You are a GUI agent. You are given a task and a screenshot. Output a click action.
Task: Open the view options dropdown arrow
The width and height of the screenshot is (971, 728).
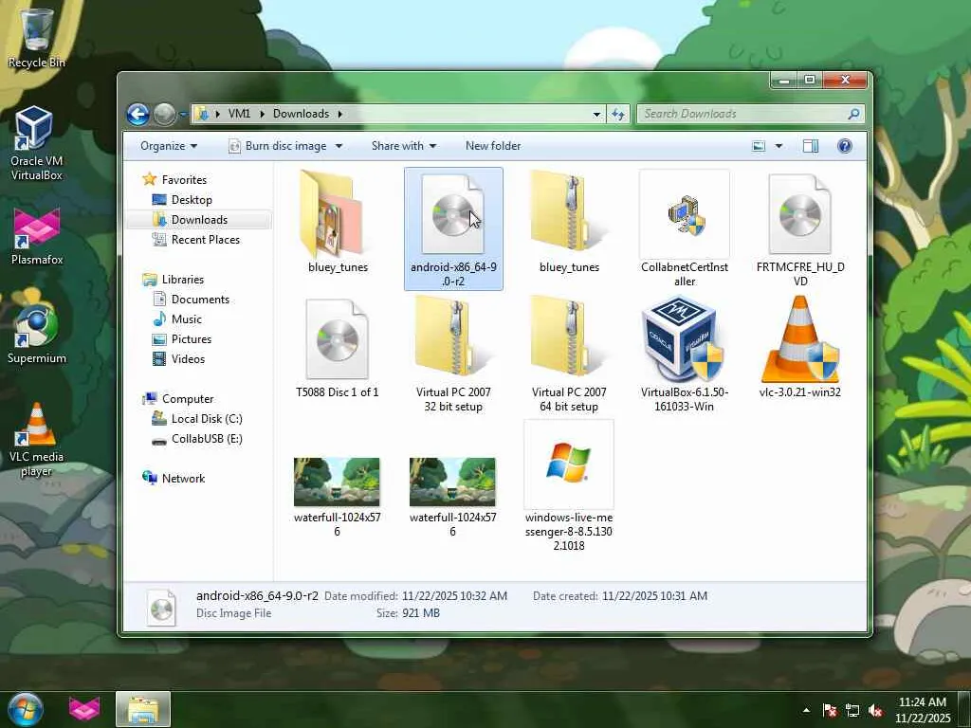779,146
